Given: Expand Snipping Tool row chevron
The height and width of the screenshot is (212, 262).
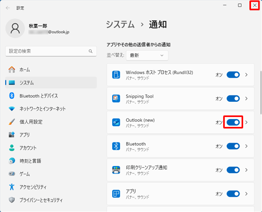Looking at the screenshot, I should click(246, 99).
